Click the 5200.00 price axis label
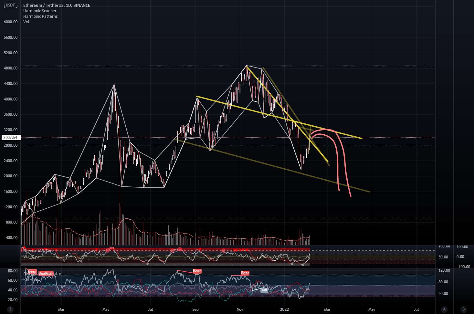The height and width of the screenshot is (314, 474). click(11, 53)
